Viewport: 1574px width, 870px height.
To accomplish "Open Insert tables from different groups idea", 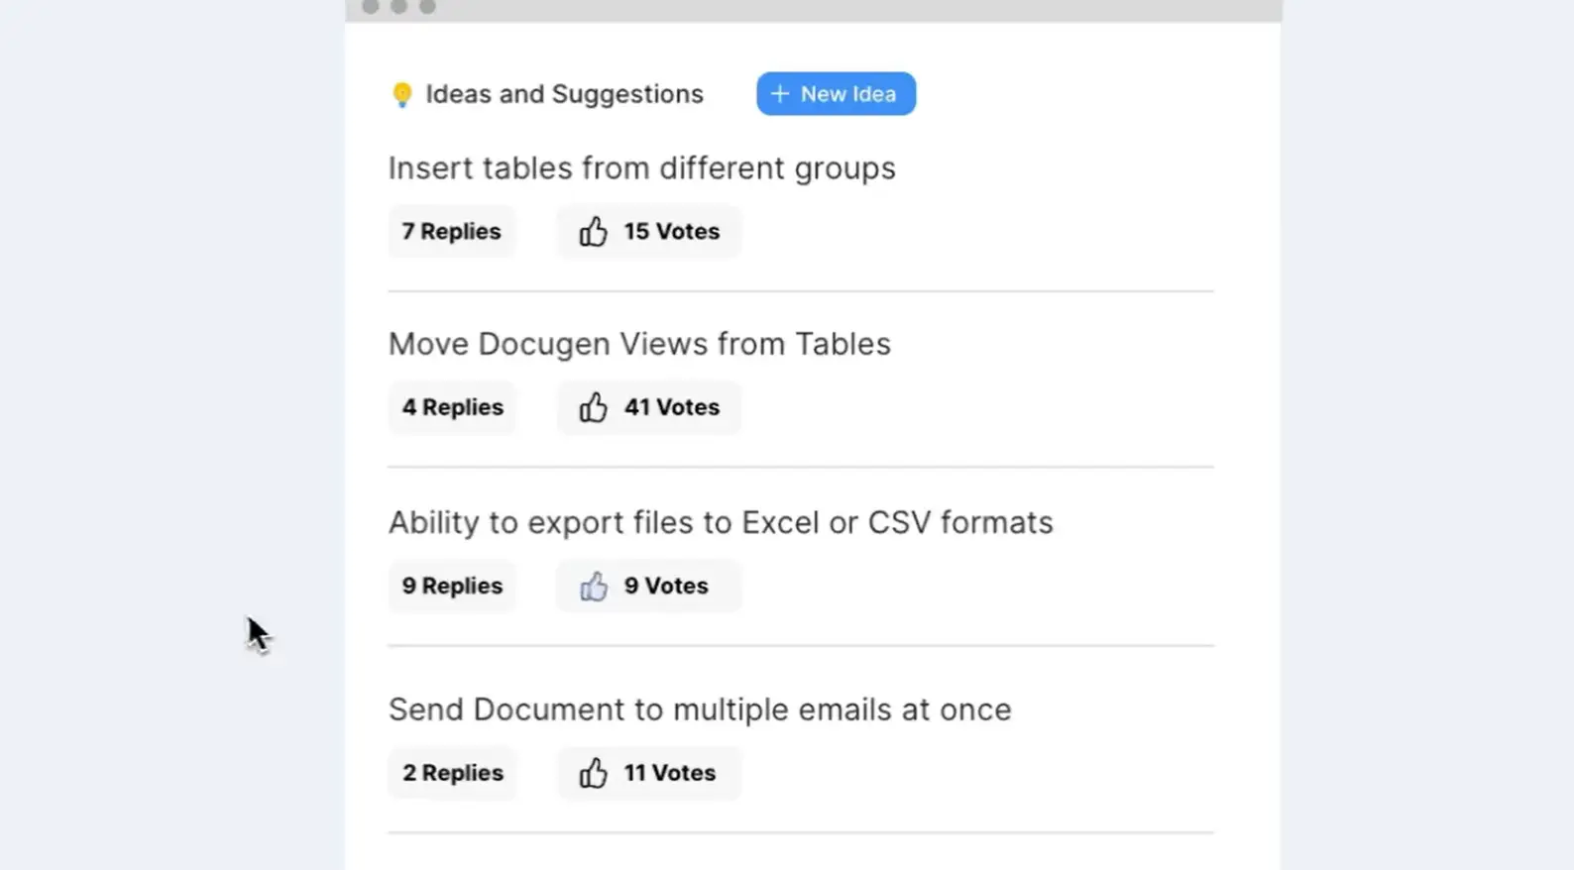I will [642, 168].
